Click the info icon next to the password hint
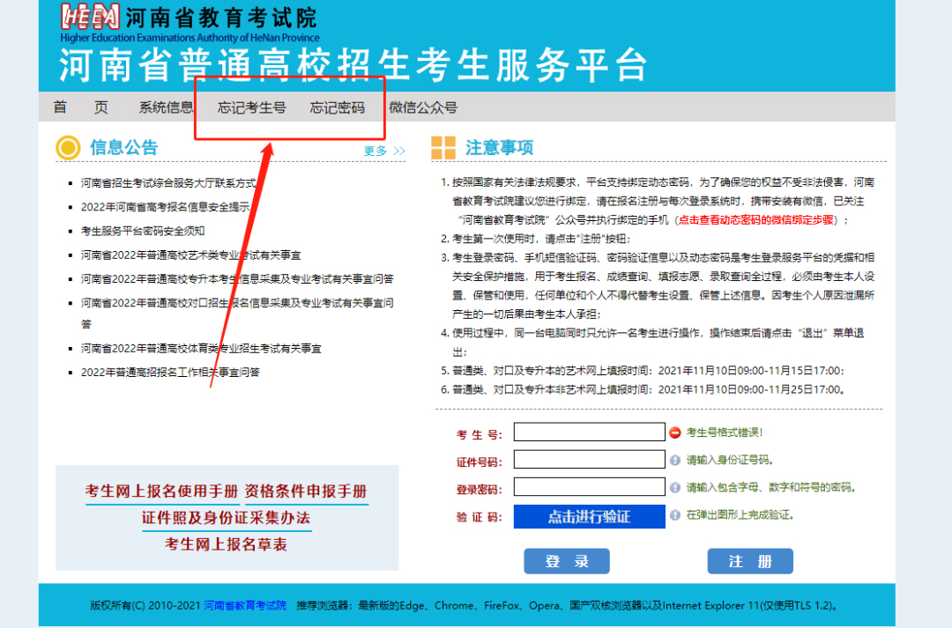Screen dimensions: 952x628 click(x=675, y=486)
